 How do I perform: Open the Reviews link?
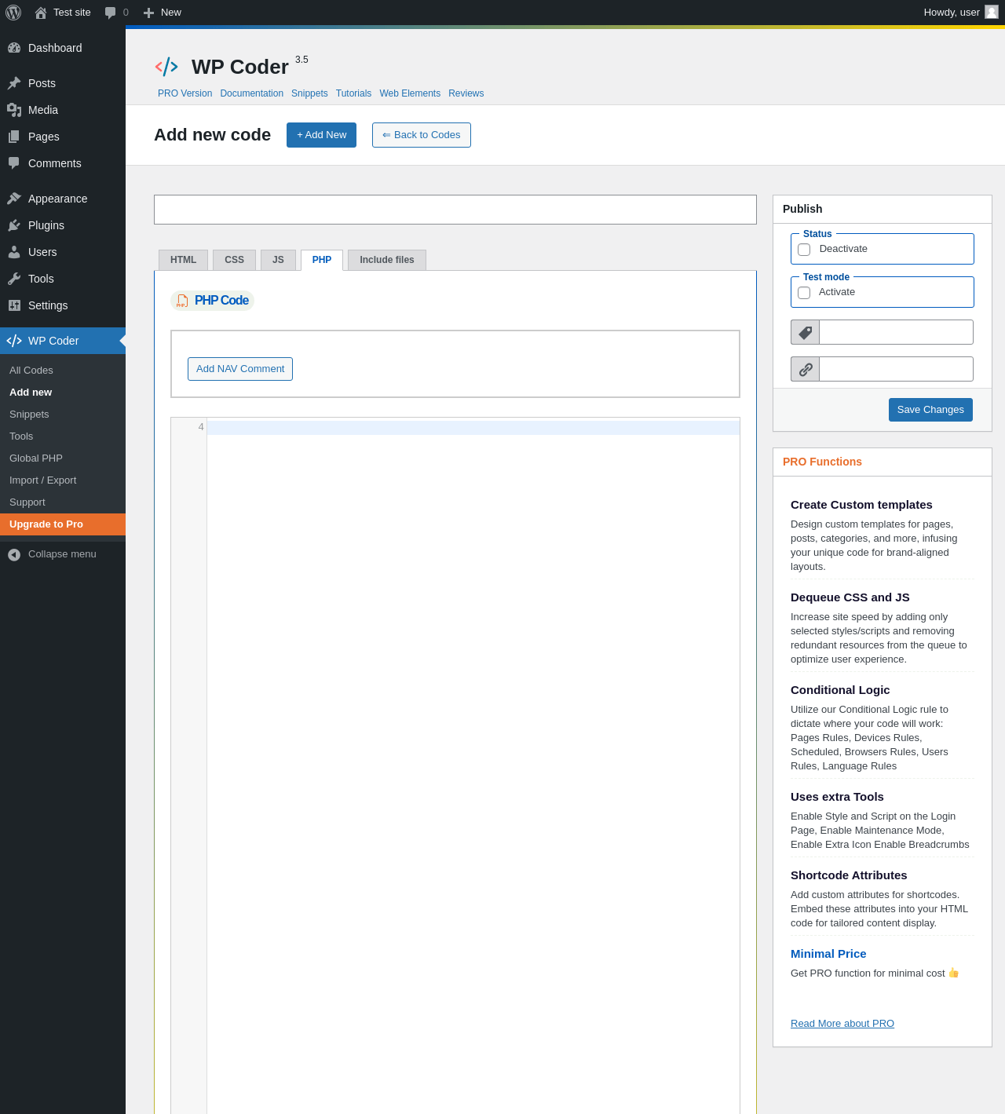click(466, 93)
